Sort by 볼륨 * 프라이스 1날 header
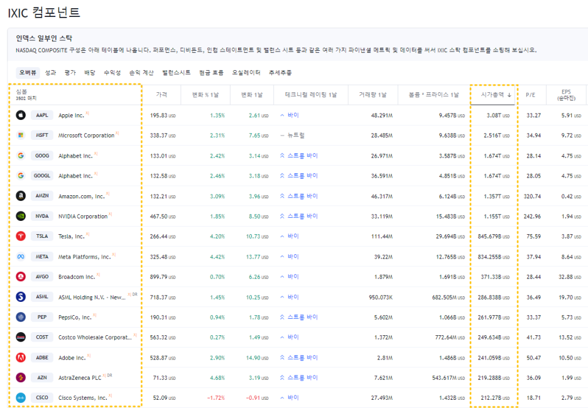 [433, 95]
